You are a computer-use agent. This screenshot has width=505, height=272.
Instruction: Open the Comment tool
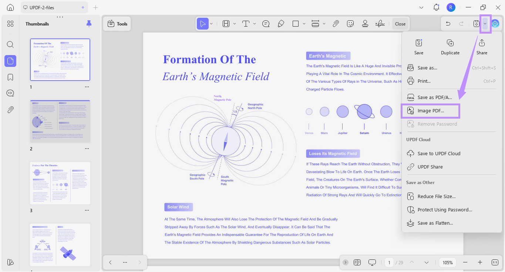tap(266, 23)
